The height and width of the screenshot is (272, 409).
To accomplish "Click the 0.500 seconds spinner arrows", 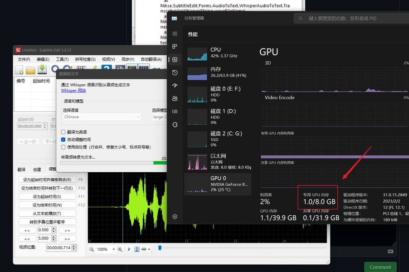I will (x=54, y=230).
